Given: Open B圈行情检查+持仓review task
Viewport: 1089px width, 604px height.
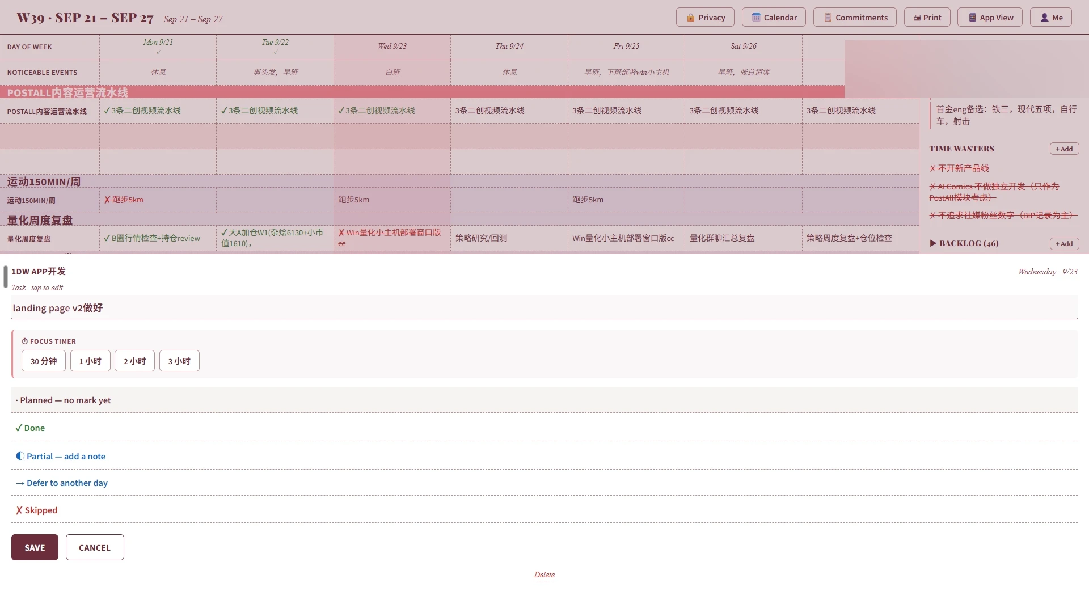Looking at the screenshot, I should tap(158, 238).
